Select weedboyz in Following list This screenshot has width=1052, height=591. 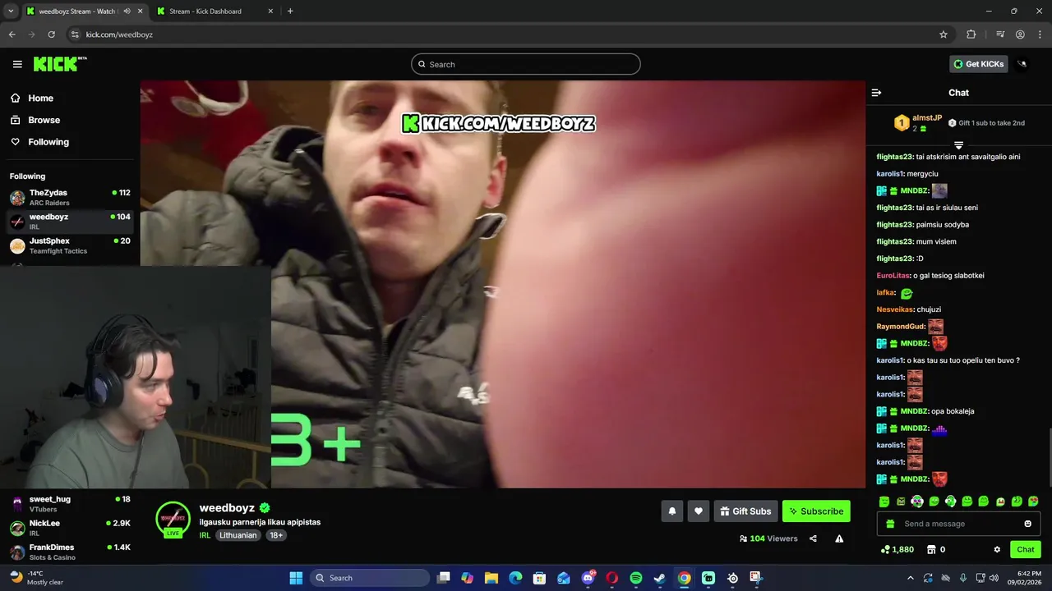click(x=70, y=222)
